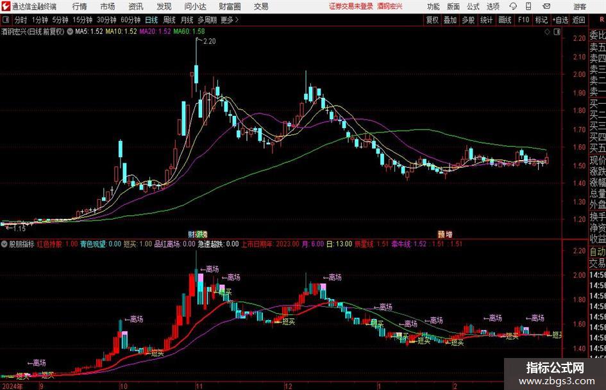Click the MA5: 1.52 value label

point(89,31)
